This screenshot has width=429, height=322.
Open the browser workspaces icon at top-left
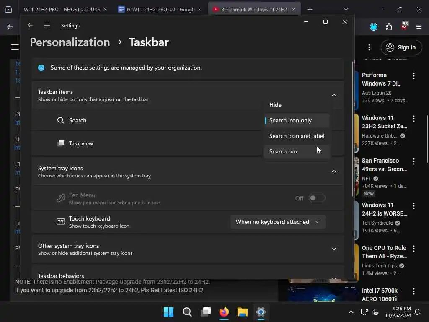click(x=8, y=9)
